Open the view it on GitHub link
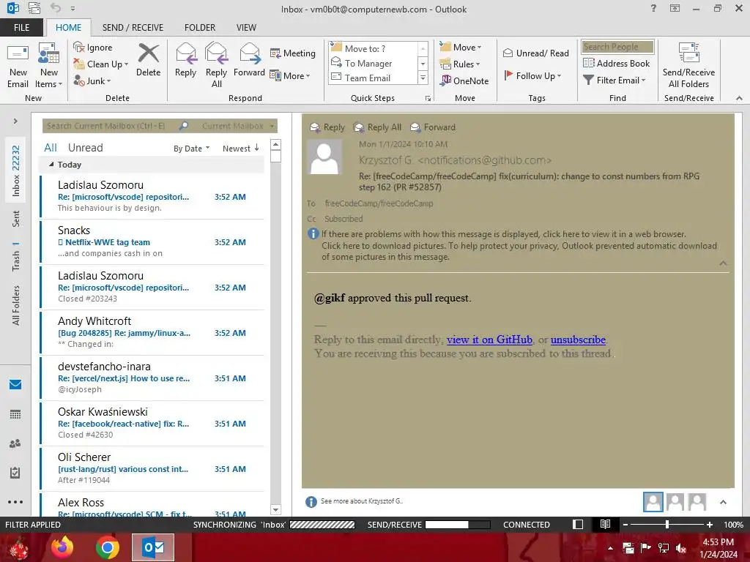Screen dimensions: 750x562 click(489, 340)
